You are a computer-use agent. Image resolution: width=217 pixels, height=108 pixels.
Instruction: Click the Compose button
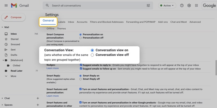coord(13,17)
